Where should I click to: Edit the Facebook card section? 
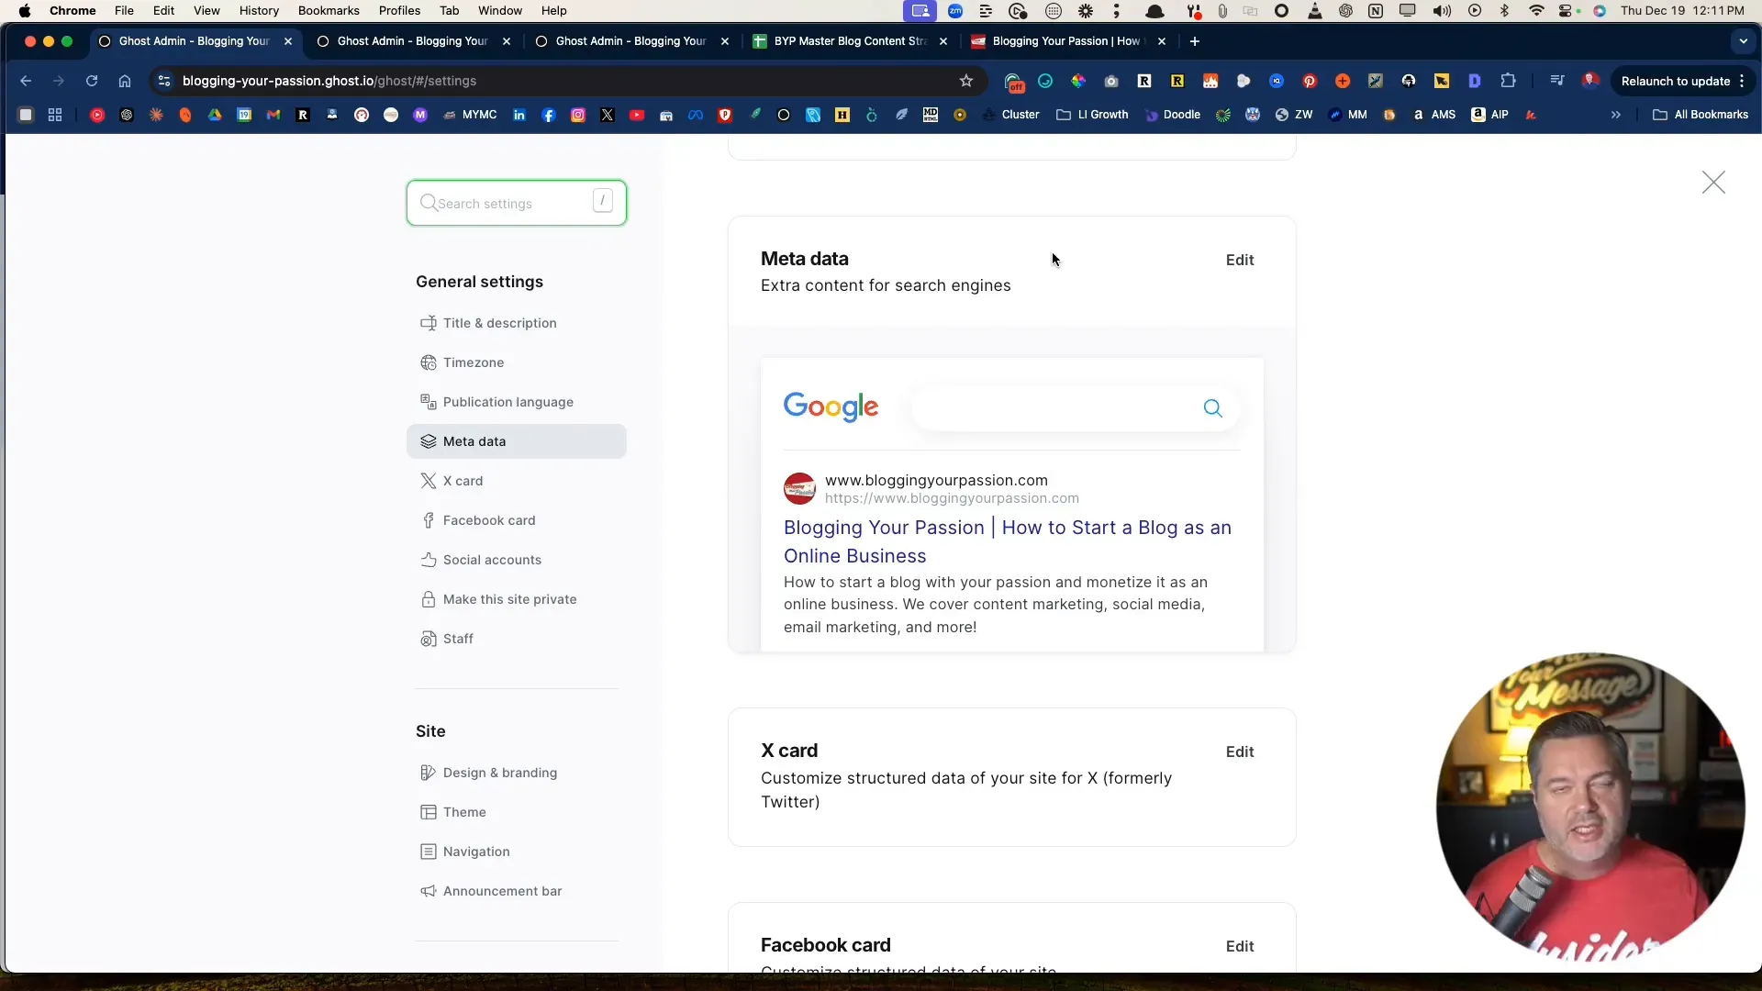coord(1239,946)
